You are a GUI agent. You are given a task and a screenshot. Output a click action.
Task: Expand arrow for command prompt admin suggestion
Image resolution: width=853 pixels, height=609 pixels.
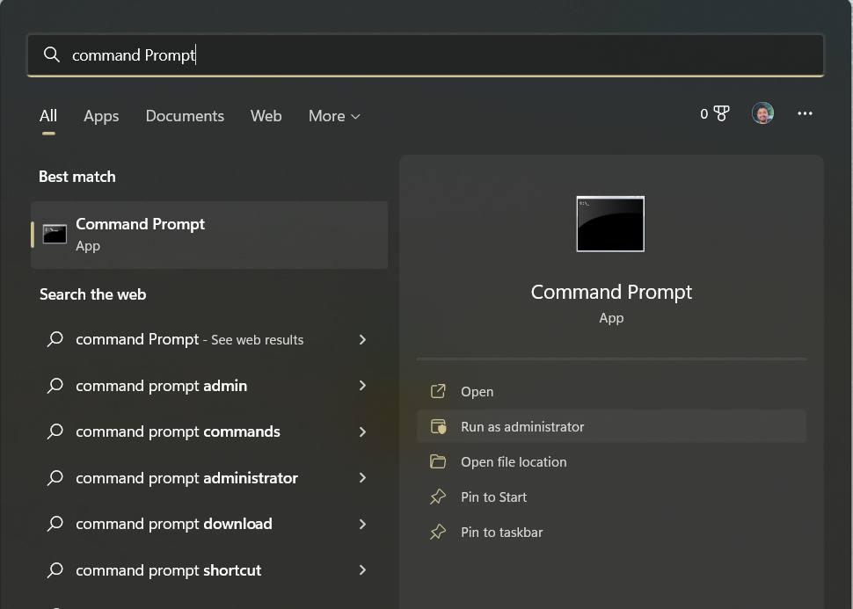click(362, 386)
